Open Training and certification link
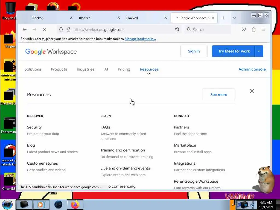The height and width of the screenshot is (210, 280). click(123, 150)
